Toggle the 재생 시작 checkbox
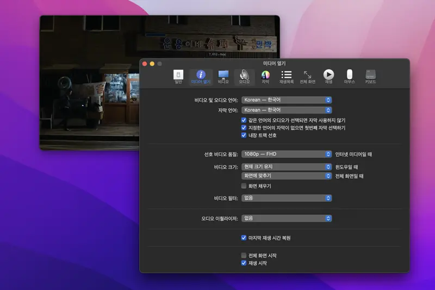This screenshot has height=290, width=435. [244, 263]
